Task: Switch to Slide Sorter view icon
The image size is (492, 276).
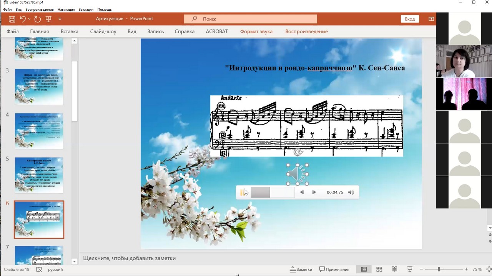Action: (x=379, y=269)
